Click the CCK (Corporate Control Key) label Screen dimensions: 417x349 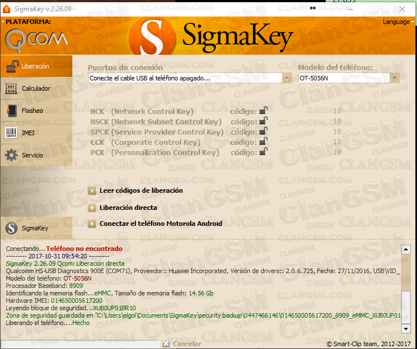(x=145, y=143)
